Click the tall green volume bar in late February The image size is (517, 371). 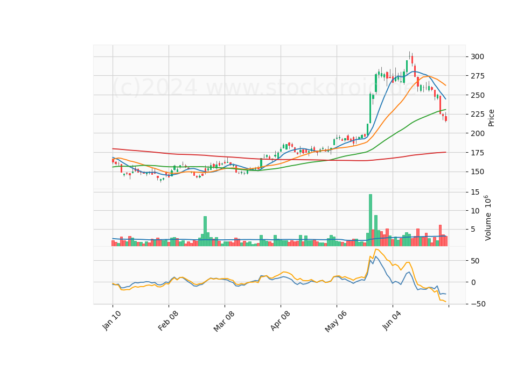[x=205, y=231]
